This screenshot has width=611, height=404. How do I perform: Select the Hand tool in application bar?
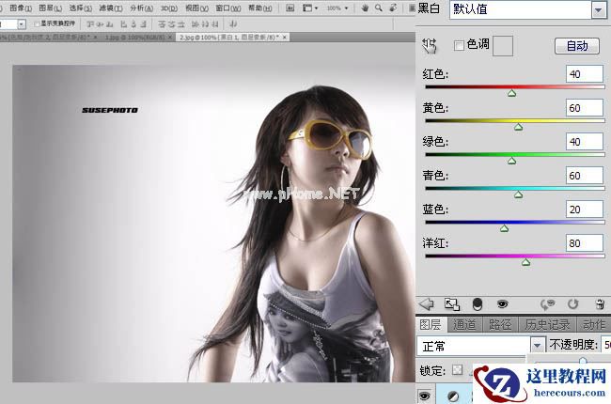pyautogui.click(x=365, y=8)
